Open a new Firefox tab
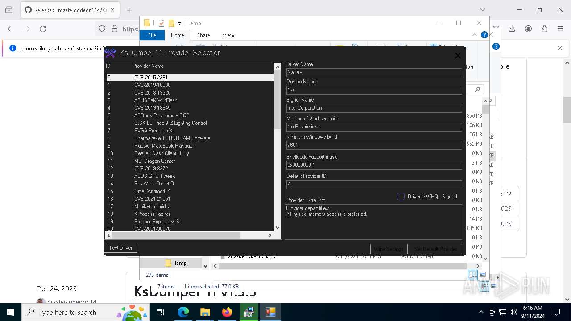Screen dimensions: 571x321 coord(129,10)
